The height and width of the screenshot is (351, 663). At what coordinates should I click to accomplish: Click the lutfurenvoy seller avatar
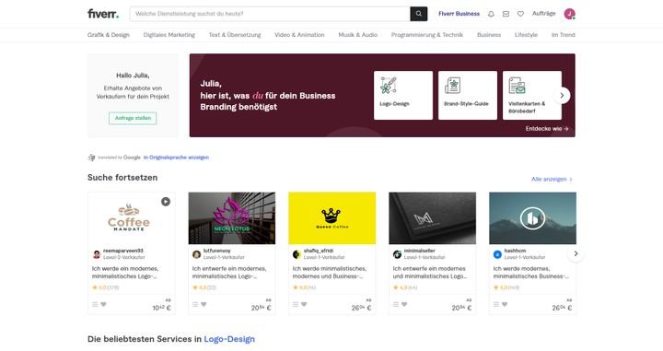pos(197,254)
